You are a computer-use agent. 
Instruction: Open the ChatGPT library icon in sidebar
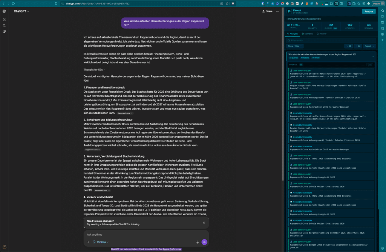point(5,31)
